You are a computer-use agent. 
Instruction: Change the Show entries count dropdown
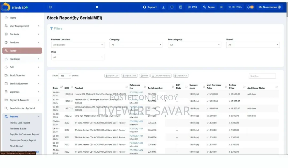click(65, 76)
